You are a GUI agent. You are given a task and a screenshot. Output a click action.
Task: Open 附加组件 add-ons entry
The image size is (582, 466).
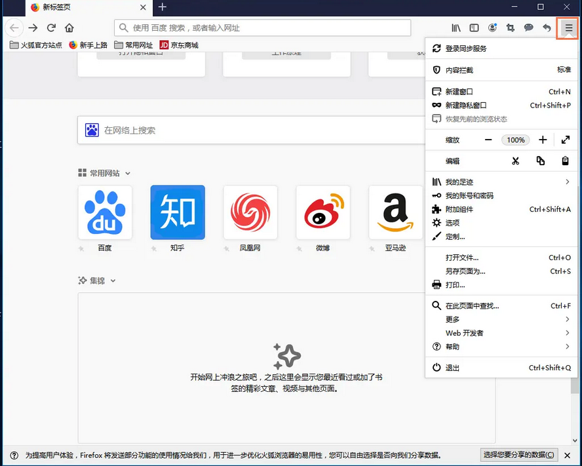pyautogui.click(x=501, y=210)
